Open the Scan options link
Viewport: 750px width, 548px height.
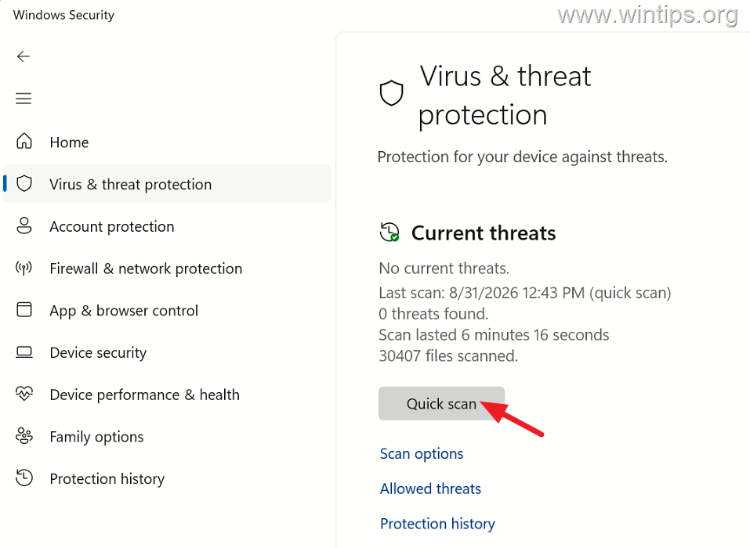[422, 453]
